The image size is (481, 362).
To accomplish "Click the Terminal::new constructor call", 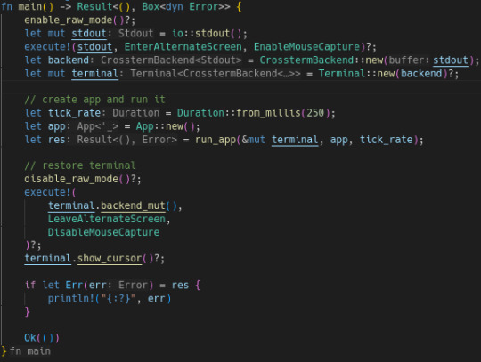I will (x=357, y=74).
